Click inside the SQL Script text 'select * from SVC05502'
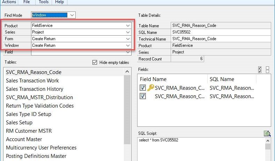The width and height of the screenshot is (275, 161). (x=158, y=140)
